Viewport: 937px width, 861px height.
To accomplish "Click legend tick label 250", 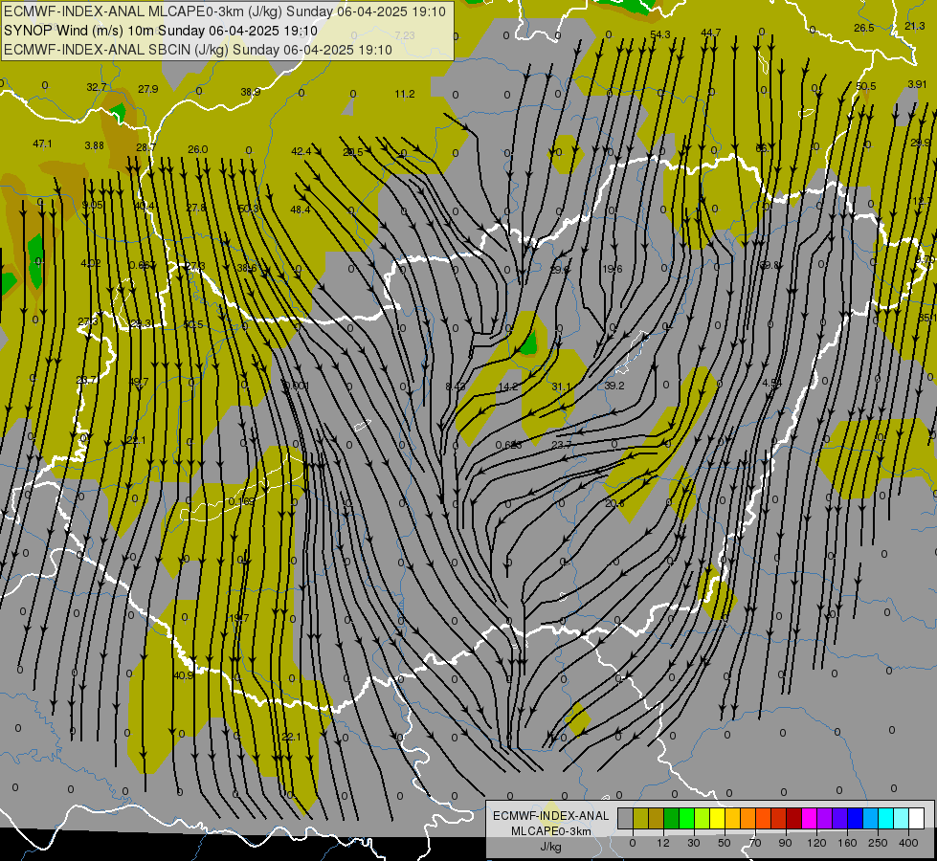I will [878, 843].
